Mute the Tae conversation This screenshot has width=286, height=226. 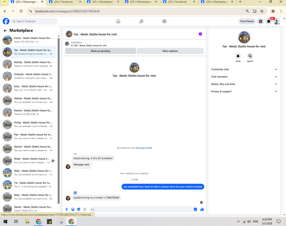click(238, 56)
